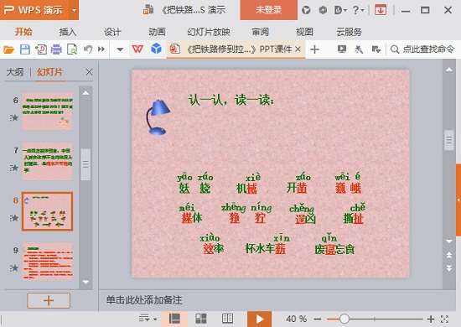The width and height of the screenshot is (461, 327).
Task: Select slide 9 thumbnail in panel
Action: point(47,261)
